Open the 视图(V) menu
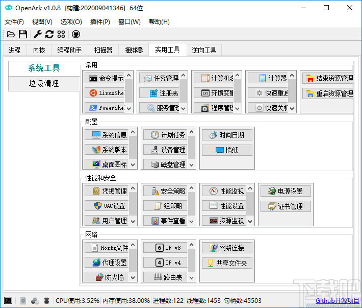 [42, 22]
